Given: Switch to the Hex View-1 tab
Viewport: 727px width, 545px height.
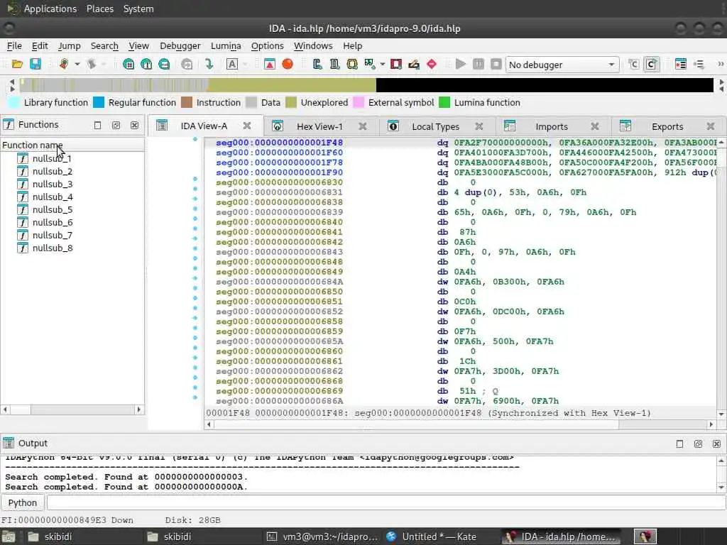Looking at the screenshot, I should tap(319, 126).
